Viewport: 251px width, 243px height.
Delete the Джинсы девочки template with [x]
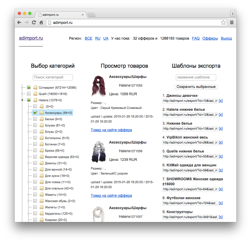click(221, 101)
